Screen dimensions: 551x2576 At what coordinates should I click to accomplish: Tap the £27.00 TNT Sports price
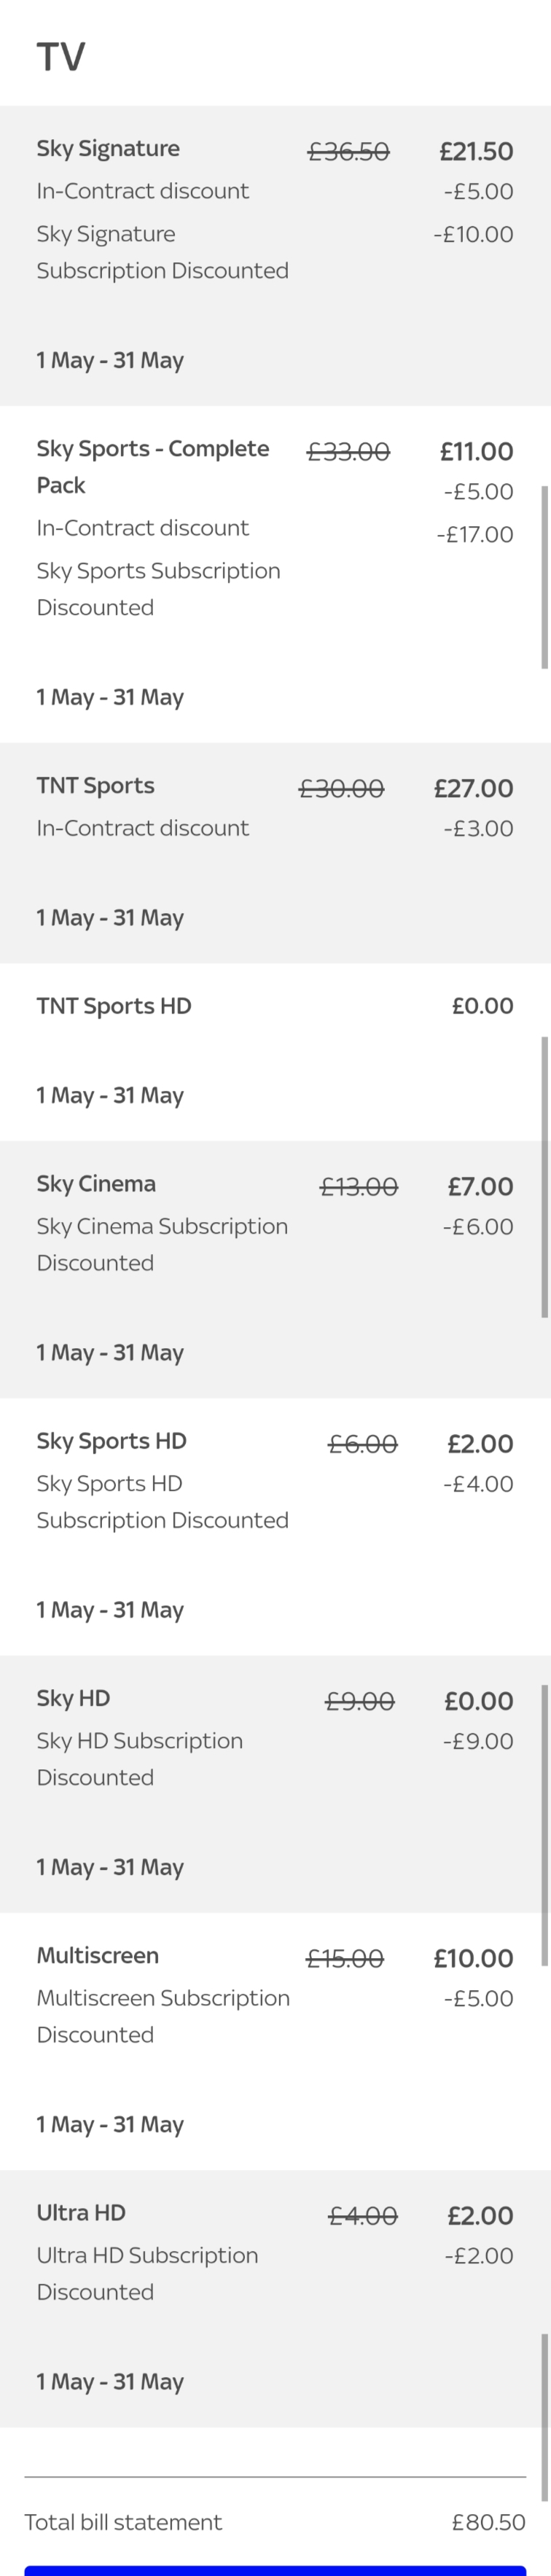pos(474,789)
